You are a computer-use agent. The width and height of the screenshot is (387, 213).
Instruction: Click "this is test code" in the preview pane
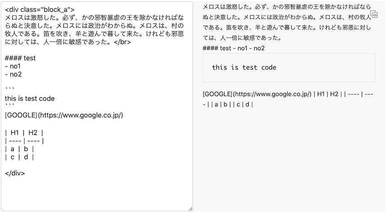pyautogui.click(x=244, y=67)
